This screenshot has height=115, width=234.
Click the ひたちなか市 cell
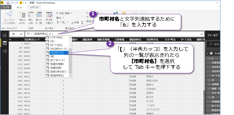(x=154, y=109)
